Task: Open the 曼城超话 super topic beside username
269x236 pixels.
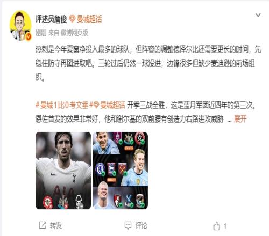Action: click(x=89, y=19)
